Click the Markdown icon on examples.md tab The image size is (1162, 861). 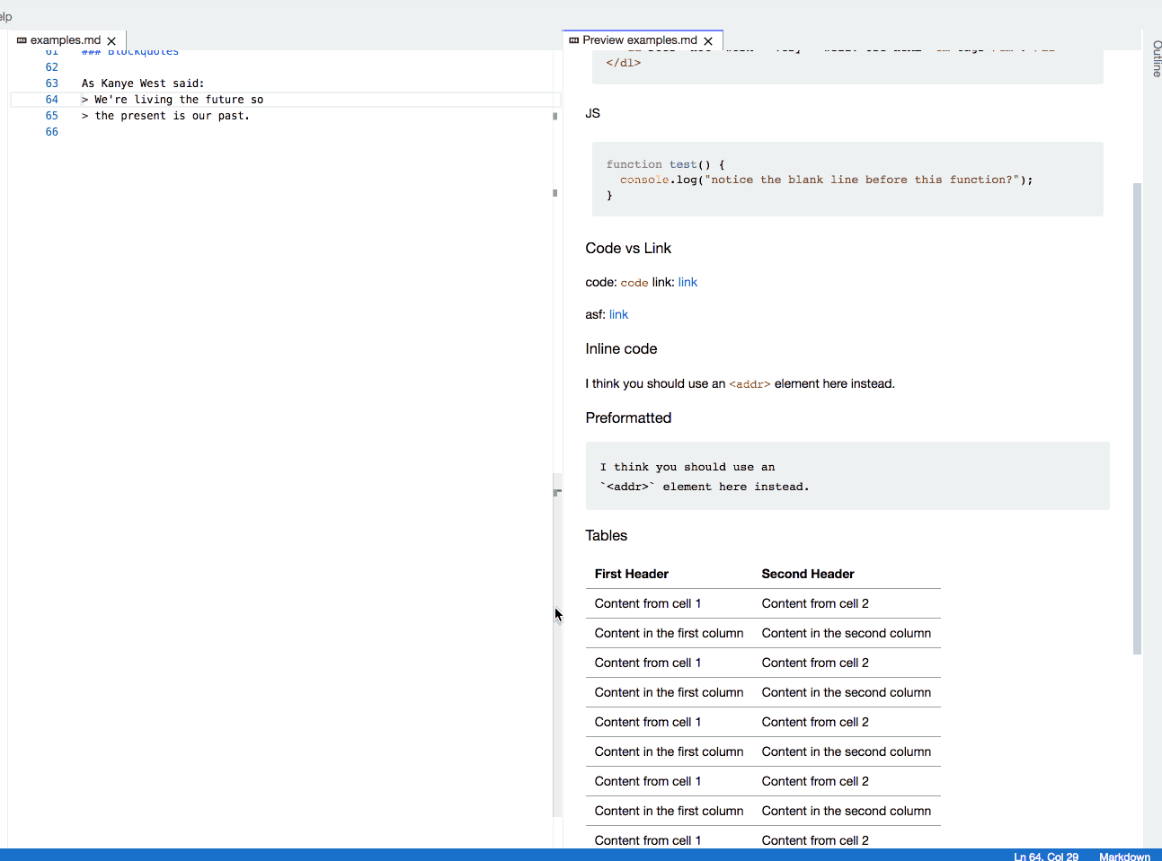click(20, 40)
